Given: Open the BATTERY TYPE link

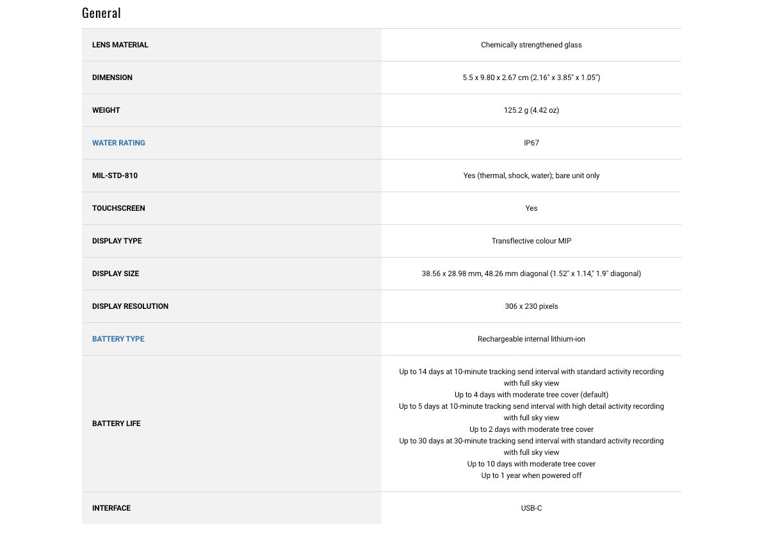Looking at the screenshot, I should [x=118, y=339].
